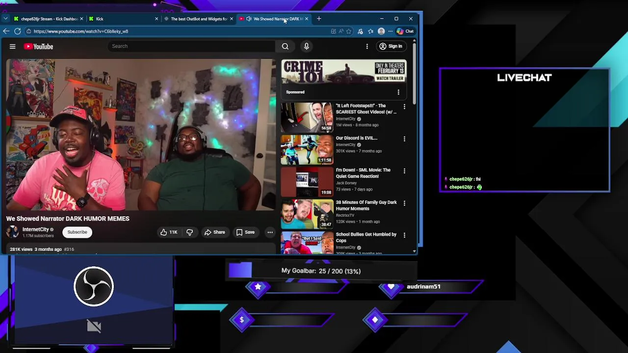Click the WATCH TRAILER button on Crime 101 ad
Image resolution: width=628 pixels, height=353 pixels.
[x=389, y=78]
